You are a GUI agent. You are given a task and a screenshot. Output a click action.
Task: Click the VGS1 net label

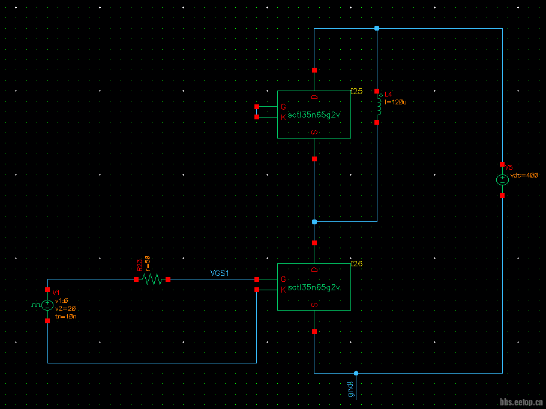(x=220, y=273)
